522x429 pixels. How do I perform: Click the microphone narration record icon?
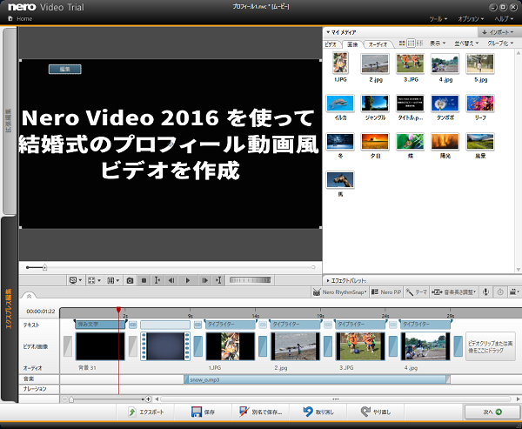(x=486, y=292)
